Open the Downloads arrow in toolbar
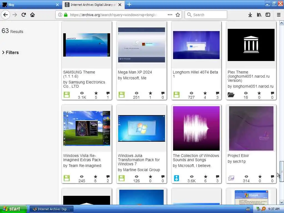Image resolution: width=284 pixels, height=213 pixels. [x=250, y=15]
